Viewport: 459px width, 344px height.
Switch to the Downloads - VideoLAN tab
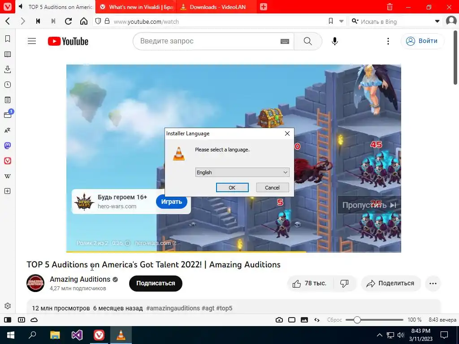(x=217, y=7)
